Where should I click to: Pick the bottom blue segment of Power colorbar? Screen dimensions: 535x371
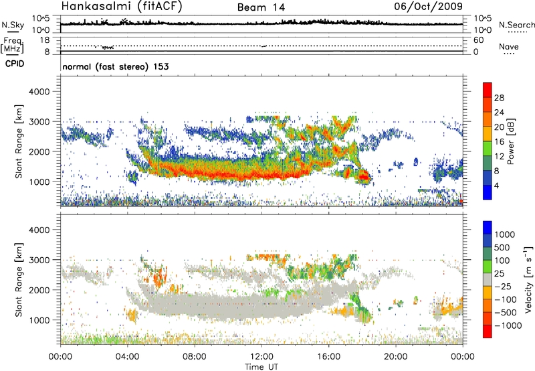[488, 193]
